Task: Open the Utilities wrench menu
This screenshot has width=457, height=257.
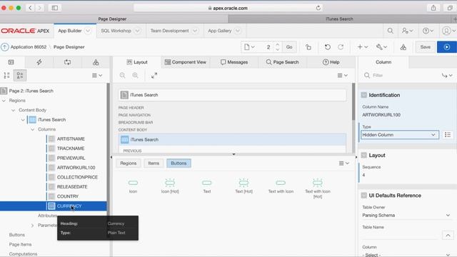Action: [381, 47]
